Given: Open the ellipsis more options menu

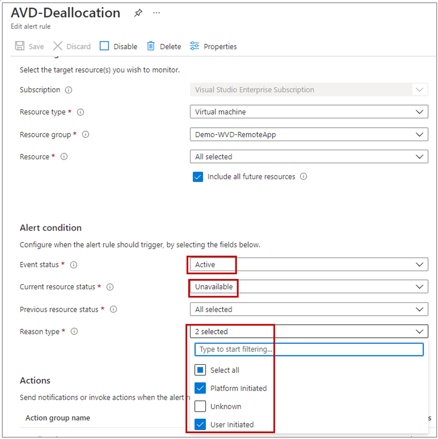Looking at the screenshot, I should tap(157, 13).
